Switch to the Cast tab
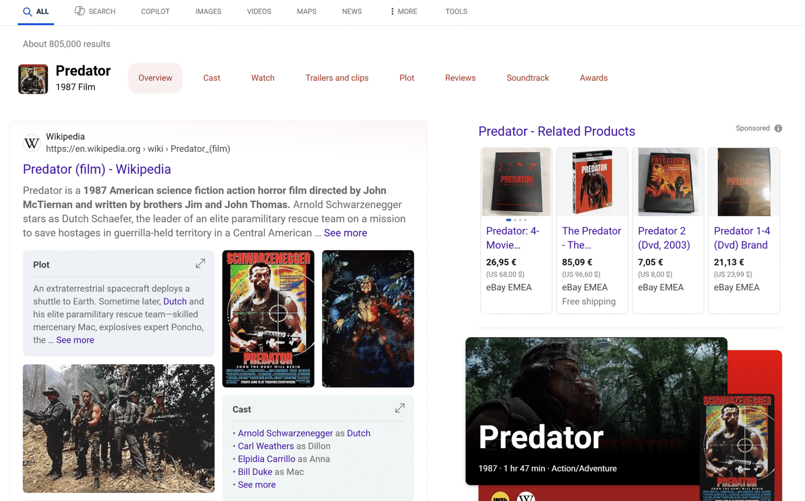Viewport: 805px width, 501px height. click(211, 78)
